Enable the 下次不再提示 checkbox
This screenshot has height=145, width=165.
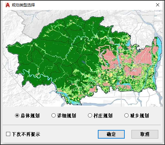(8, 134)
